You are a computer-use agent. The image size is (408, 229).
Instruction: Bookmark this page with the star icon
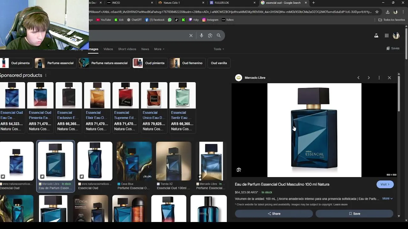[377, 12]
